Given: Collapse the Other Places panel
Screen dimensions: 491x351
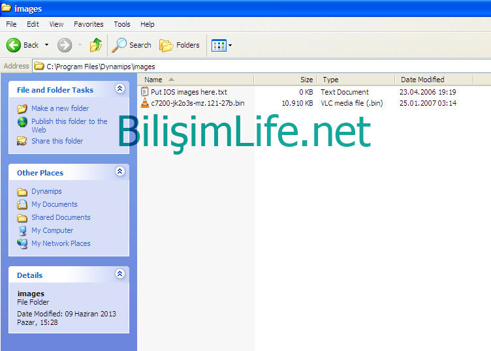Looking at the screenshot, I should [x=119, y=171].
